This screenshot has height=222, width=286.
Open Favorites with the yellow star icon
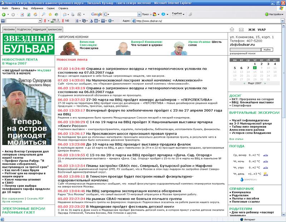click(50, 14)
